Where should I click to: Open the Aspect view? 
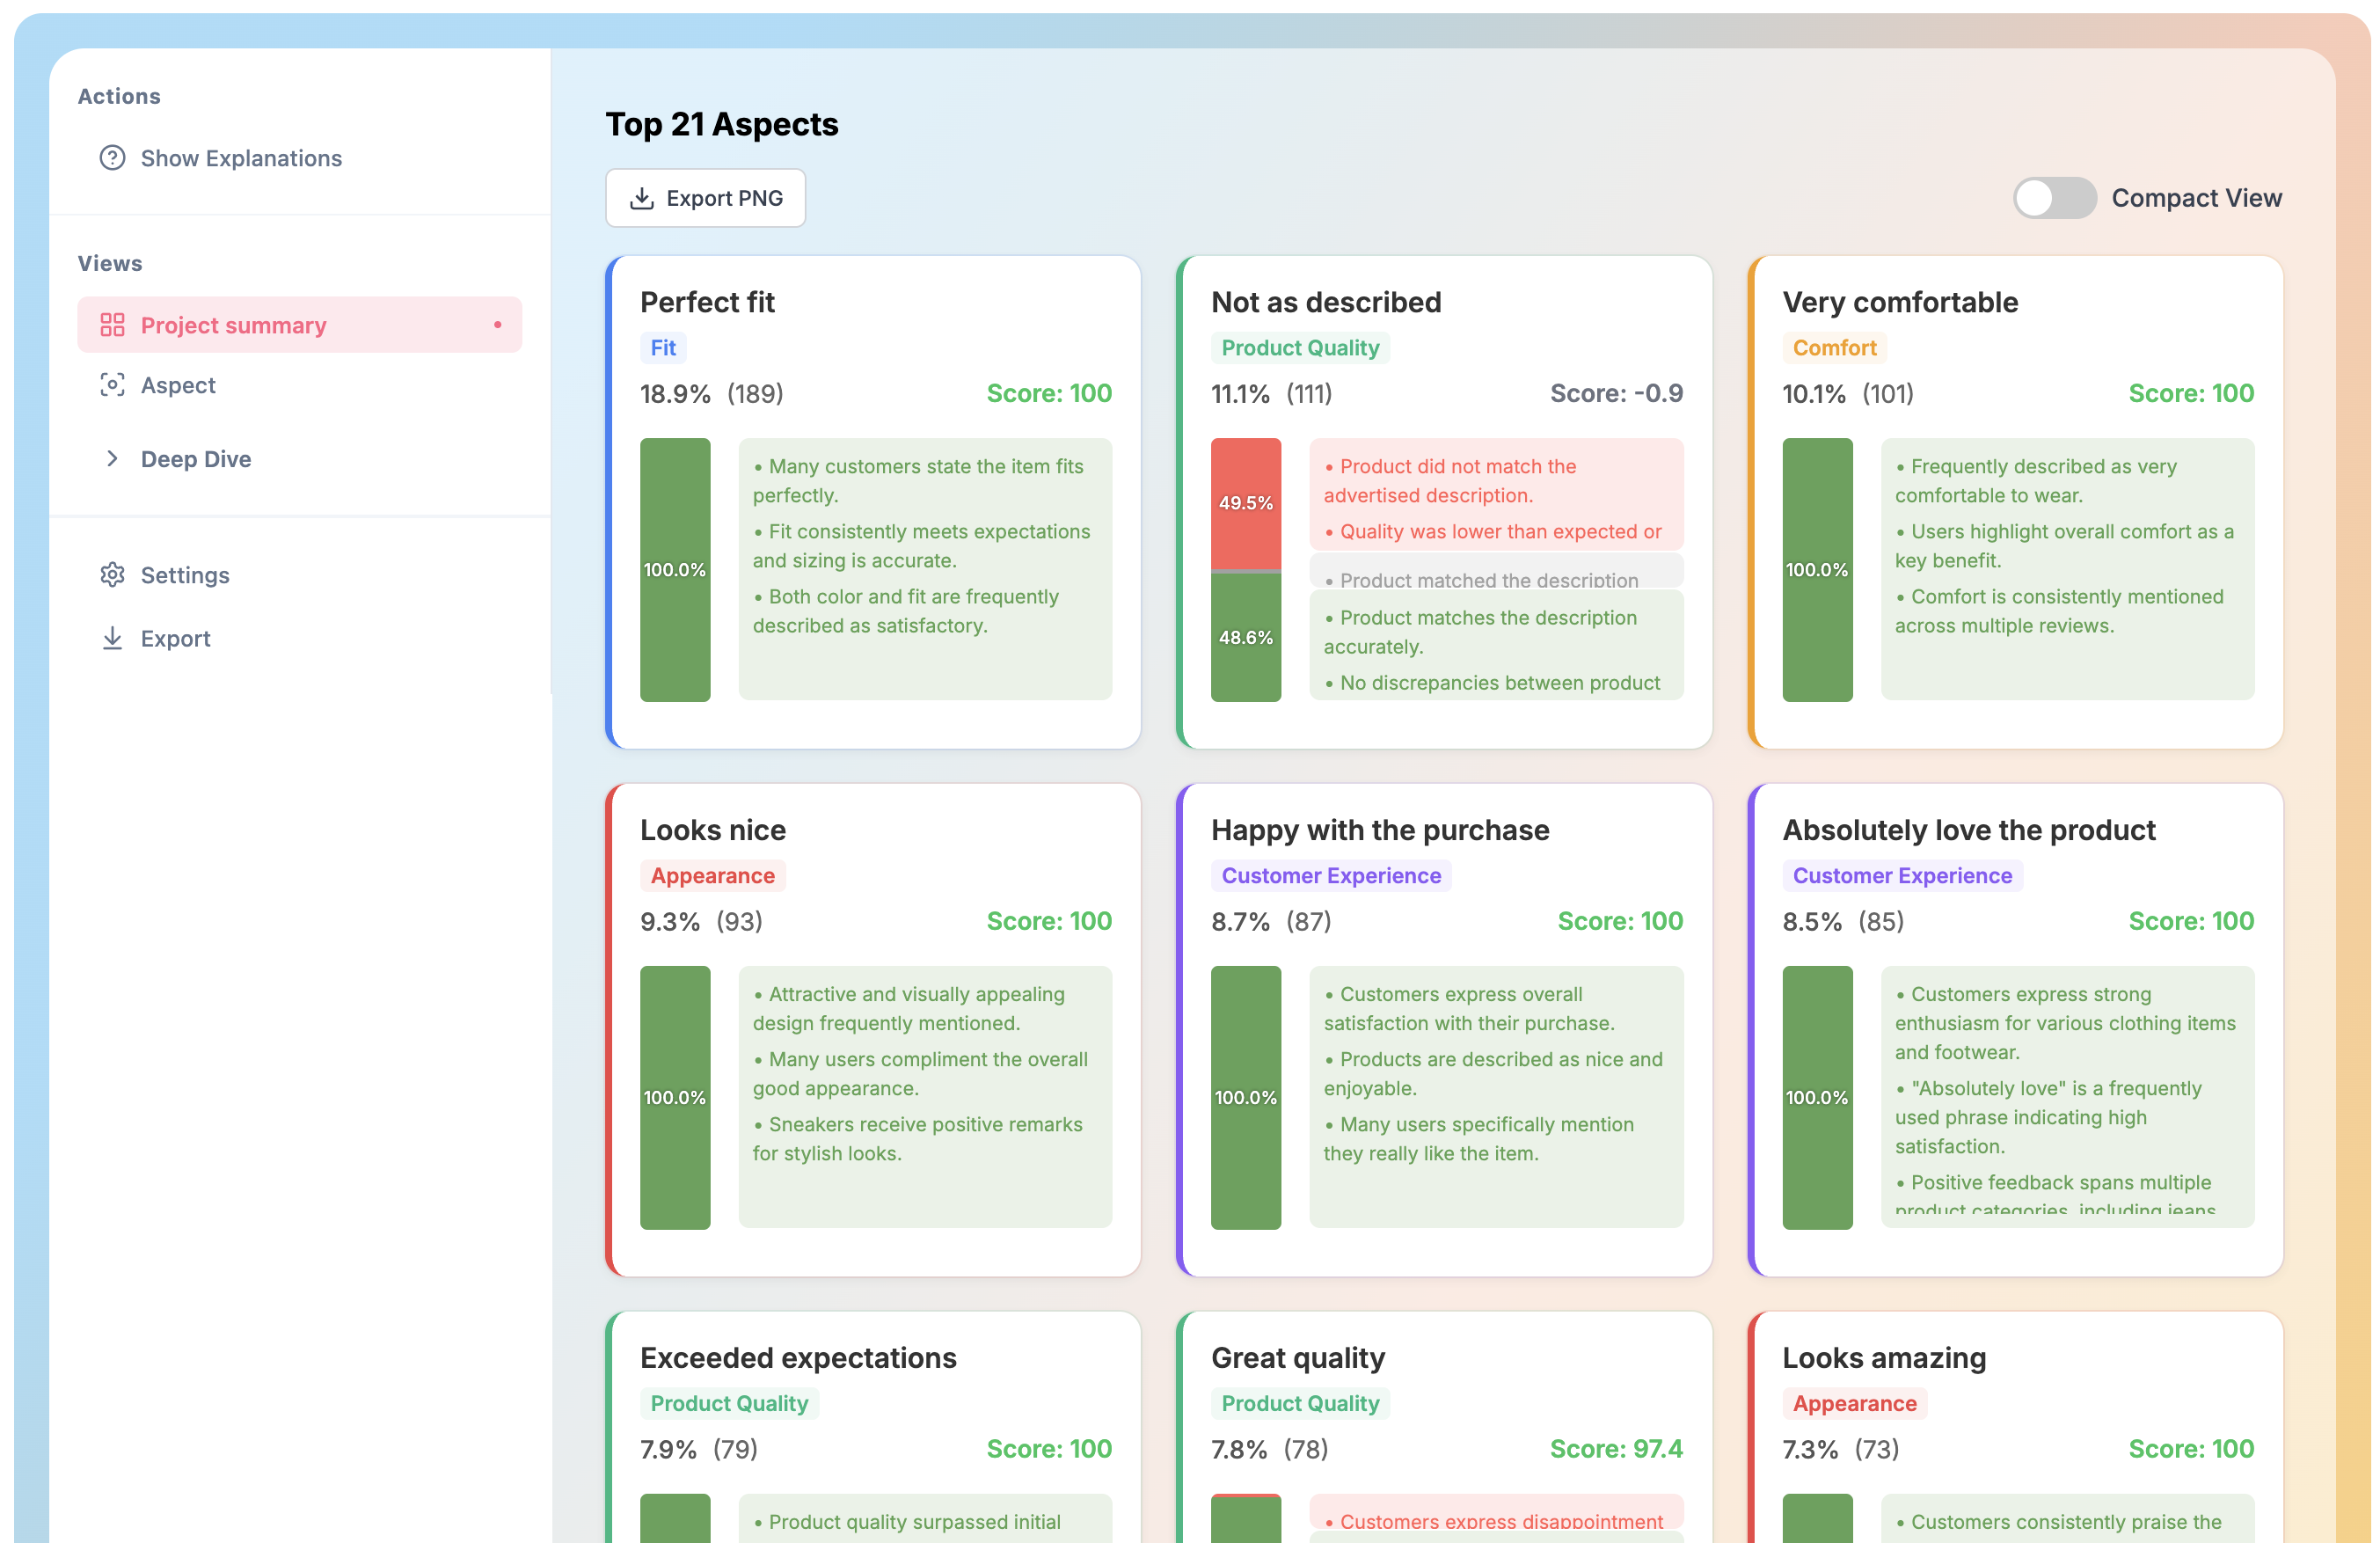178,385
